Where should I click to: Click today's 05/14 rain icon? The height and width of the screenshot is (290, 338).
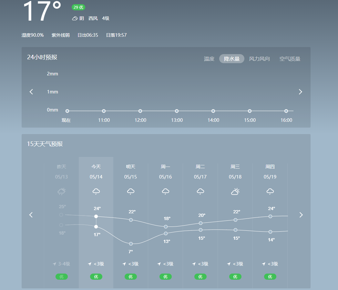point(96,191)
